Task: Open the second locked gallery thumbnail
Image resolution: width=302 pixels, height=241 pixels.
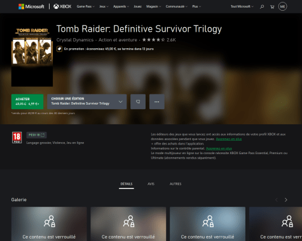Action: (x=128, y=224)
